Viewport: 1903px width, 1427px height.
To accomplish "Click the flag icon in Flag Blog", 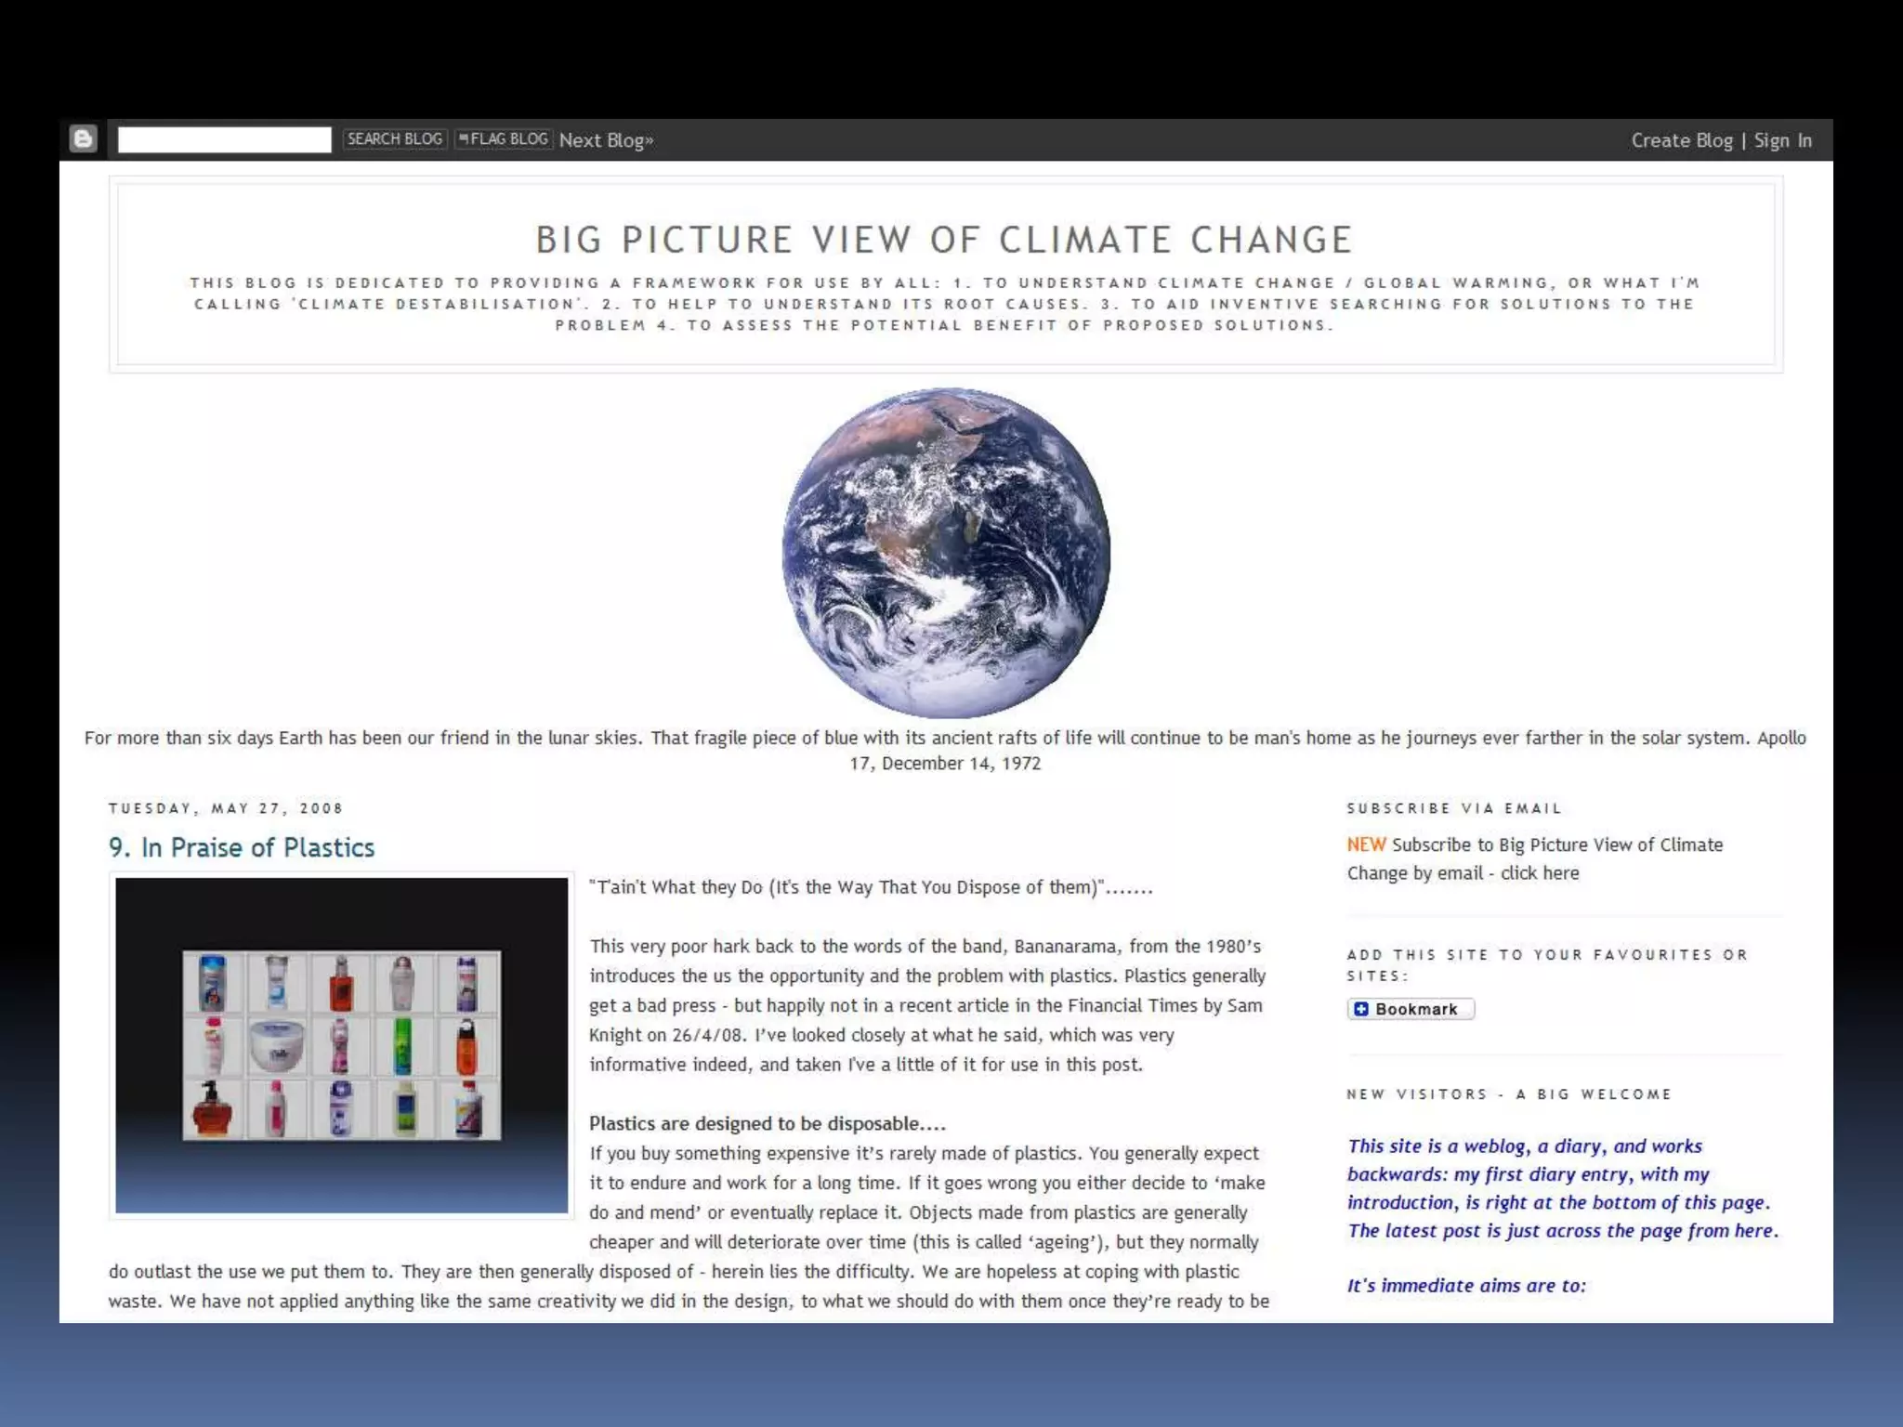I will pyautogui.click(x=464, y=138).
